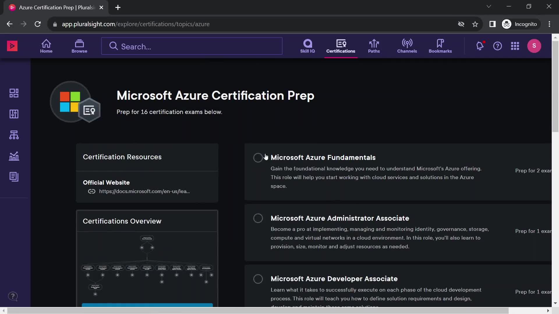Open the help question mark in navbar
The height and width of the screenshot is (314, 559).
pos(498,46)
